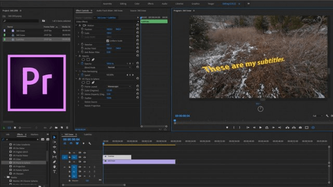This screenshot has height=187, width=333.
Task: Toggle Linked Selection in timeline
Action: pyautogui.click(x=77, y=143)
